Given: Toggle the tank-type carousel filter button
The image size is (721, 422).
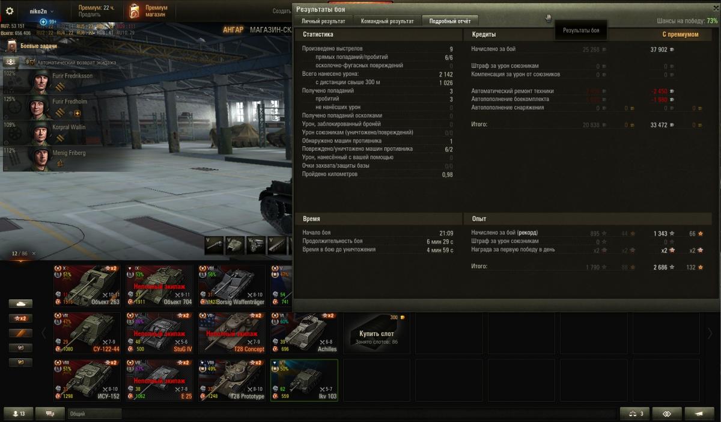Looking at the screenshot, I should pos(20,304).
